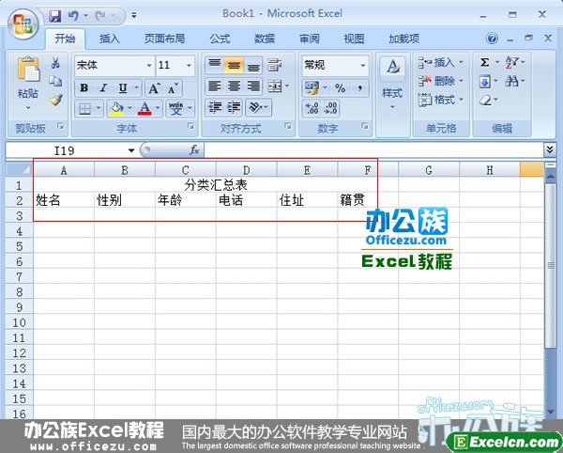Toggle underline formatting
Screen dimensions: 563x453
[x=123, y=88]
